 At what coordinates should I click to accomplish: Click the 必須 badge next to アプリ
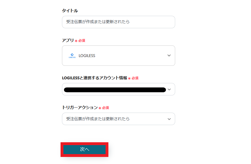click(x=82, y=40)
